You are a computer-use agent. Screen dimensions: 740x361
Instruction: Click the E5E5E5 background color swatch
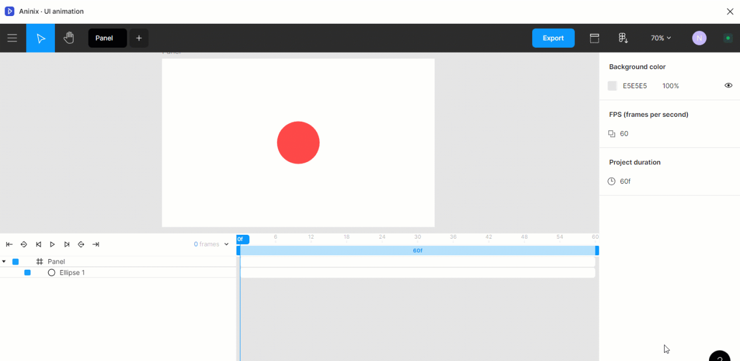tap(612, 85)
